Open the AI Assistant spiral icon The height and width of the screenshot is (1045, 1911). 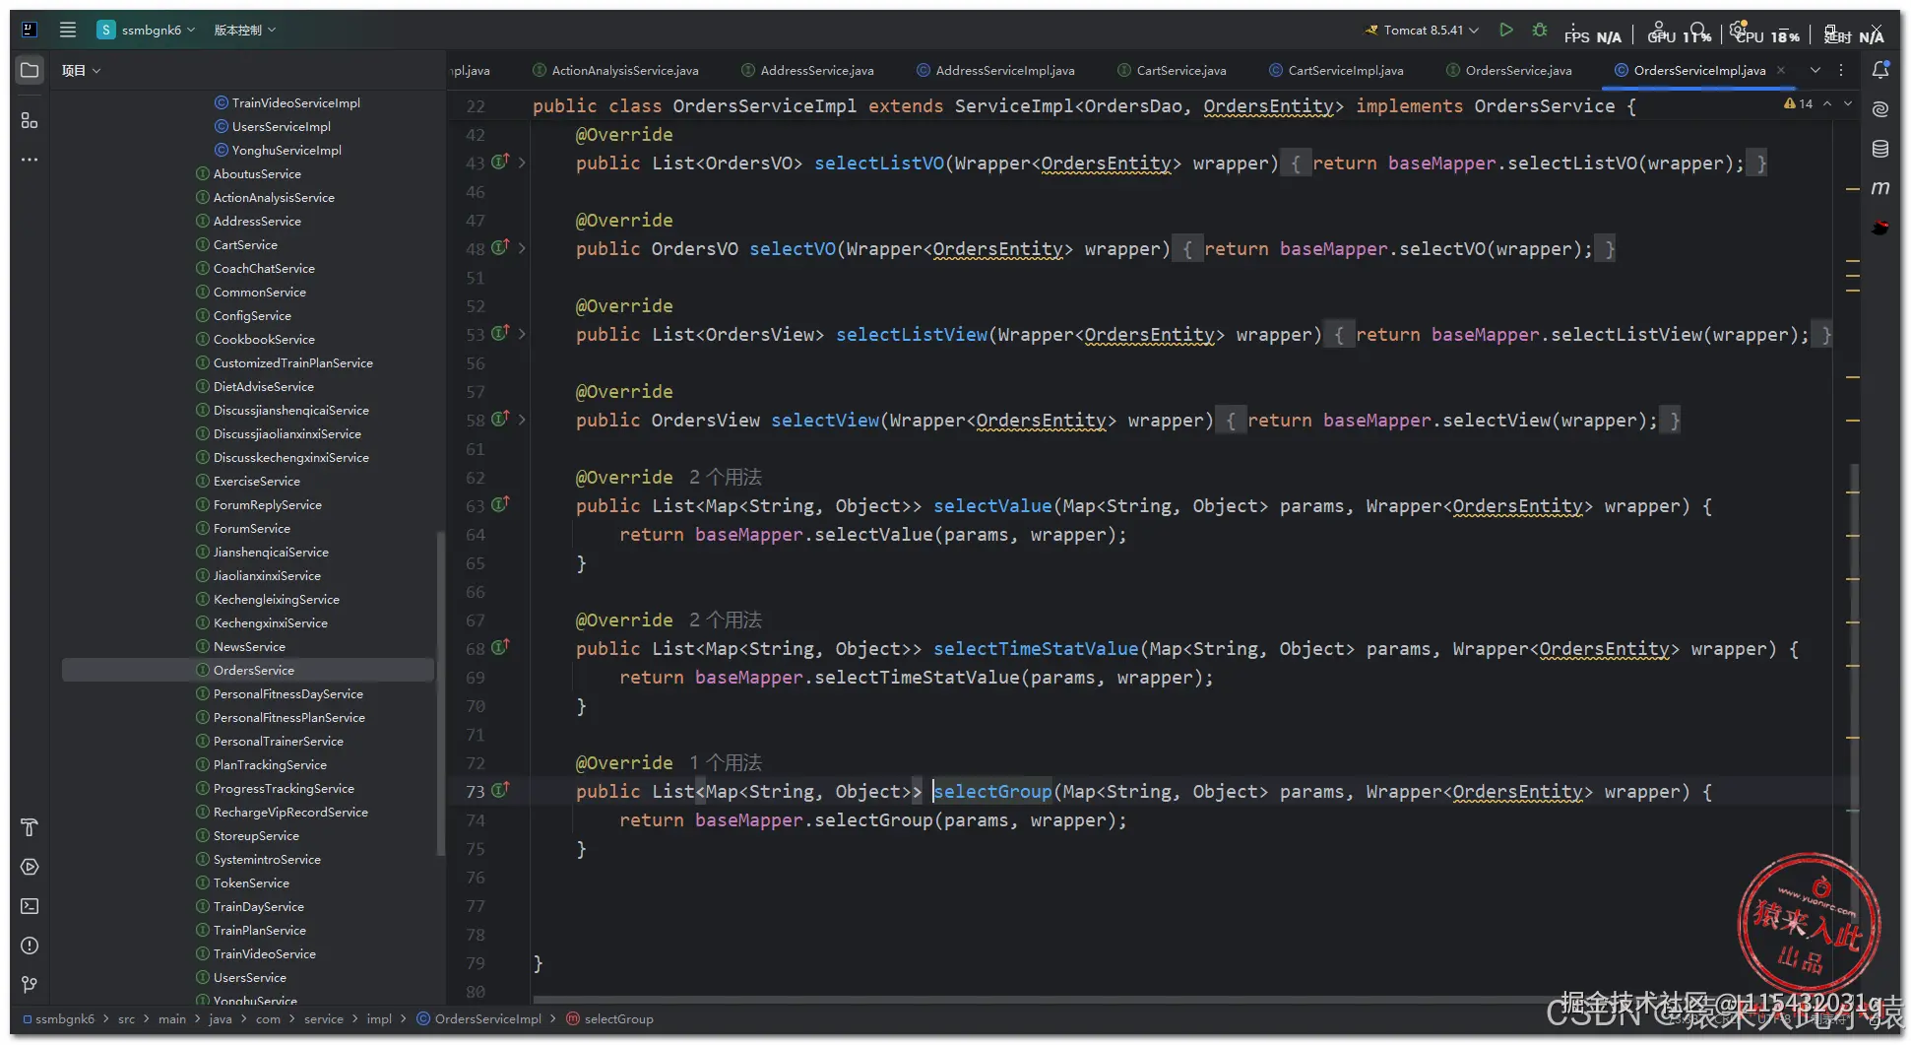point(1880,108)
